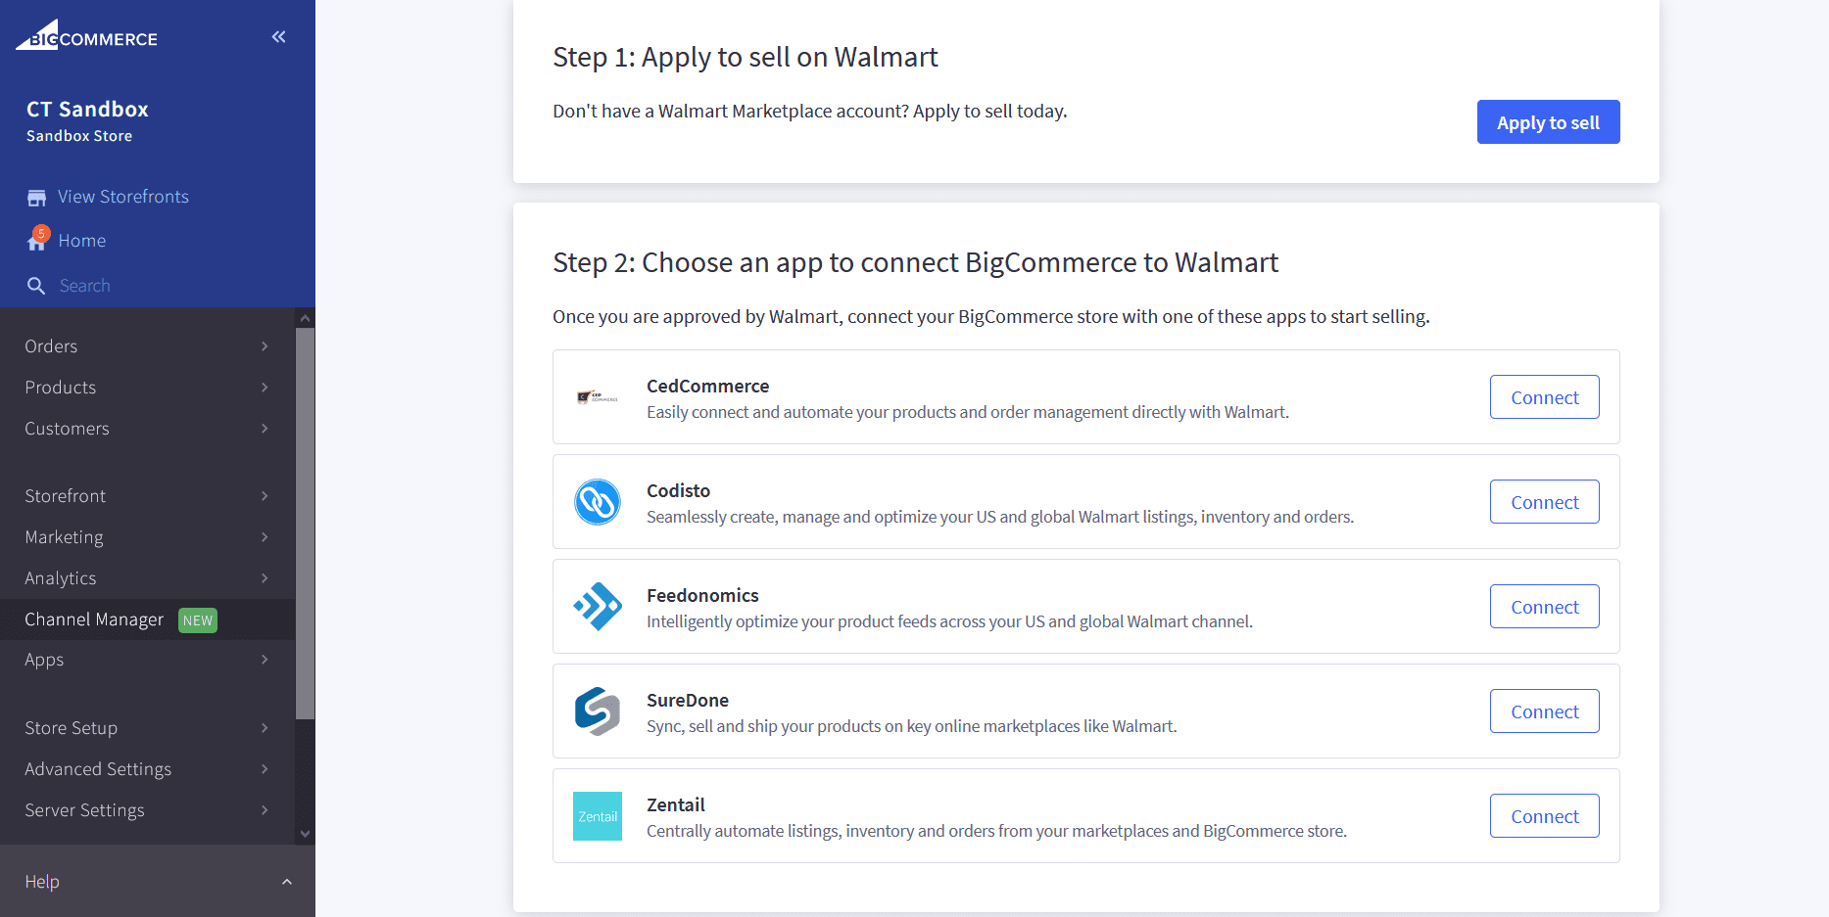Select the Codisto app logo

598,501
